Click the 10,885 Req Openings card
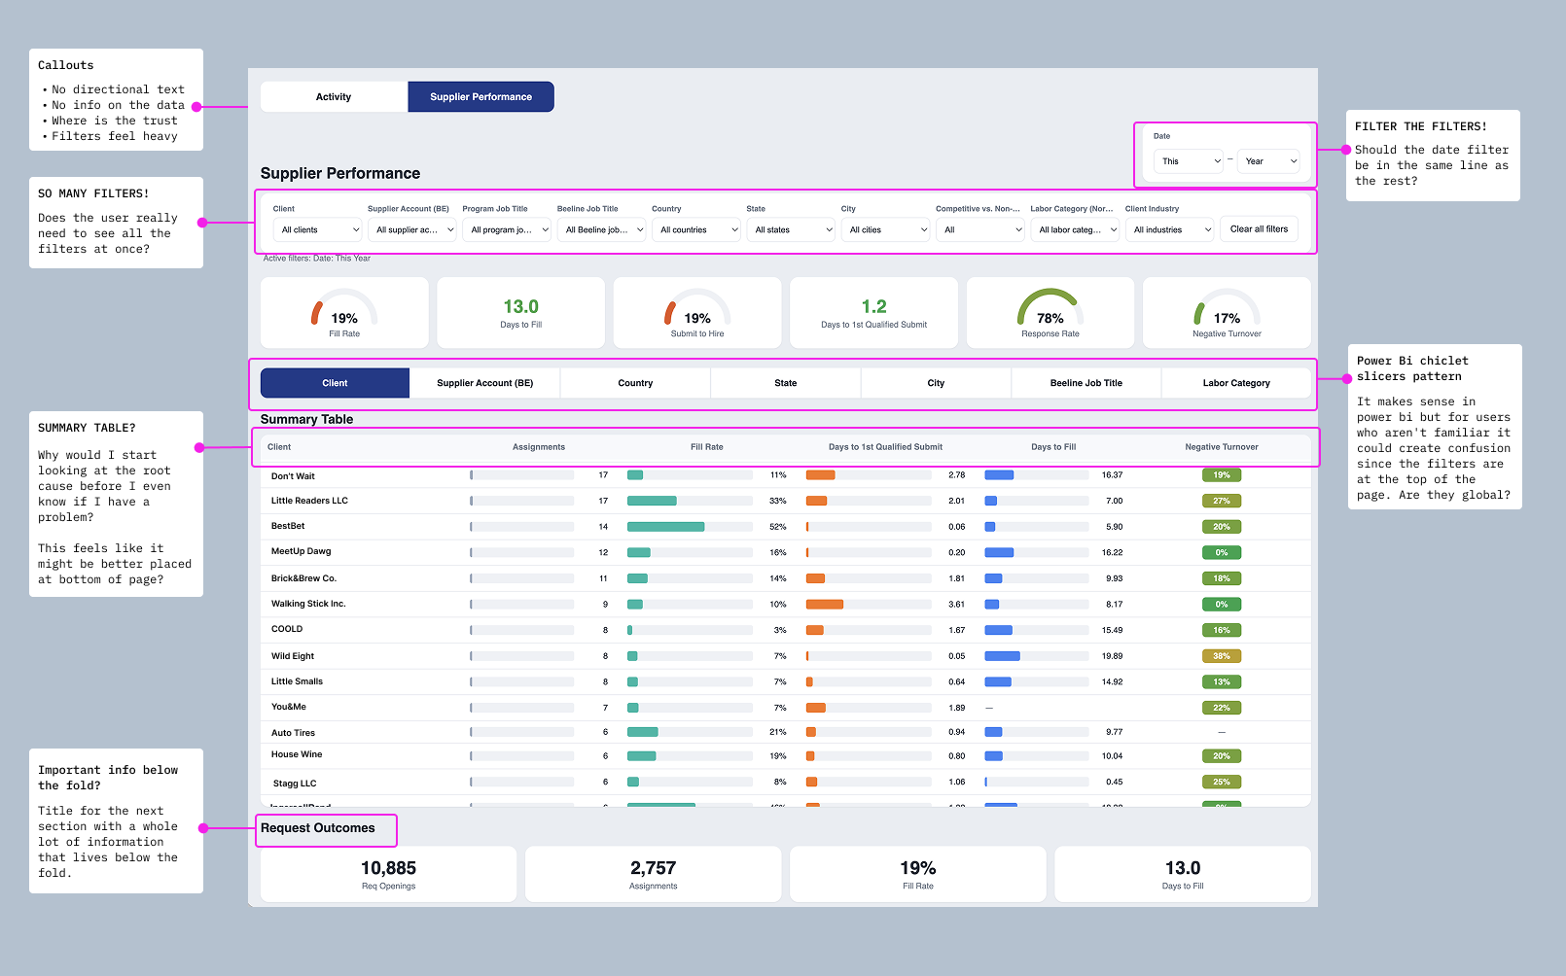Image resolution: width=1566 pixels, height=976 pixels. pyautogui.click(x=389, y=874)
